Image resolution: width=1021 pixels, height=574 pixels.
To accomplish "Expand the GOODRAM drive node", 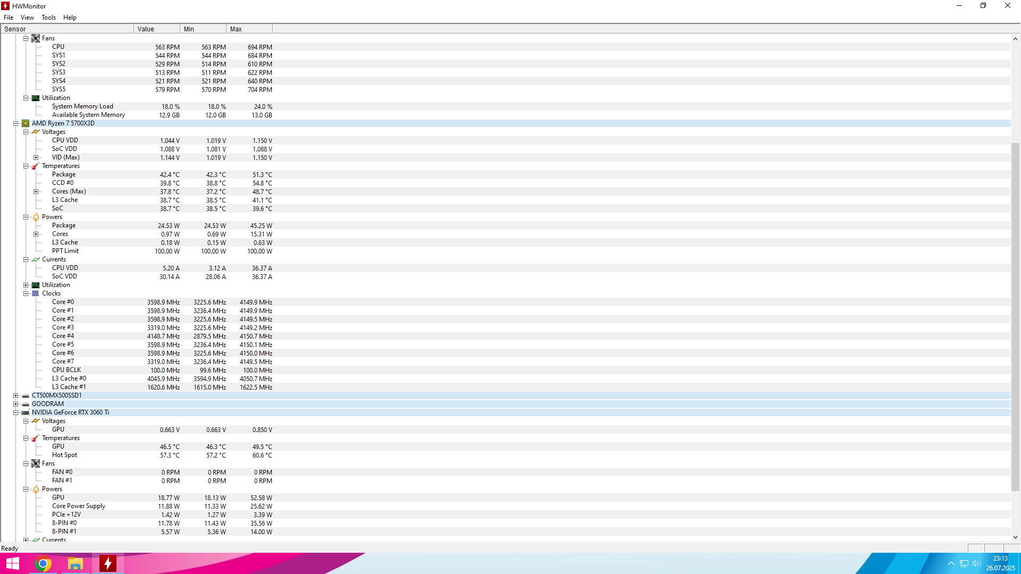I will (x=16, y=404).
